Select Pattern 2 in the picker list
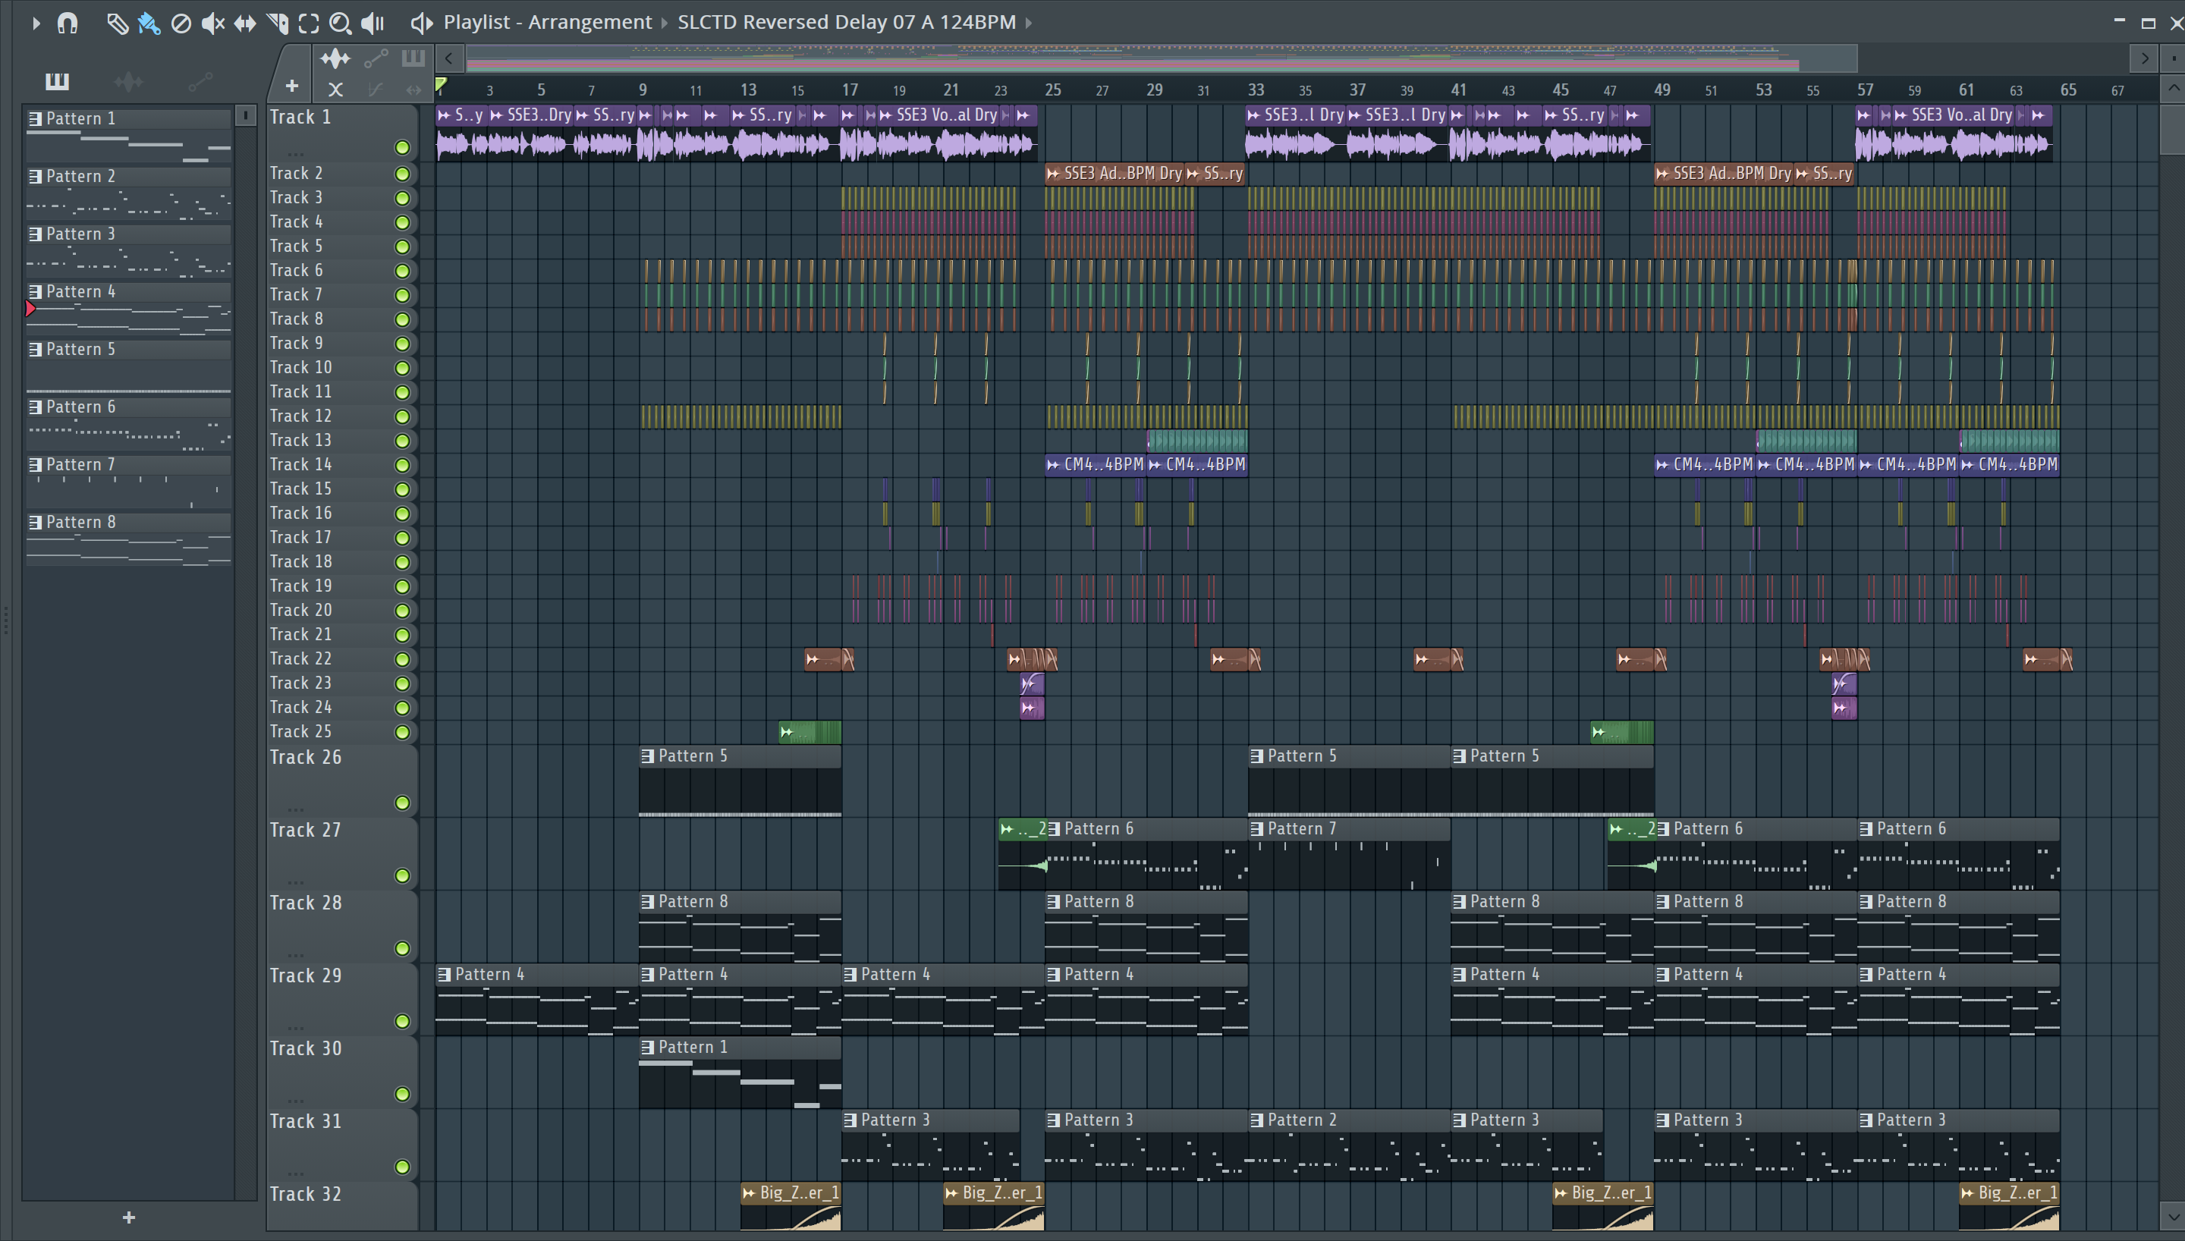Image resolution: width=2185 pixels, height=1241 pixels. click(x=127, y=193)
